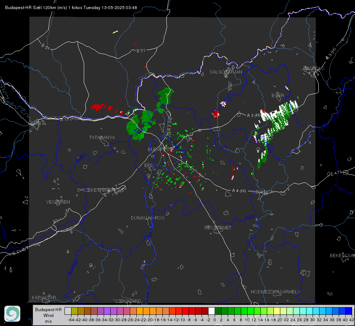
Task: Select the dark blue swatch between 40 and 42
Action: coord(349,311)
